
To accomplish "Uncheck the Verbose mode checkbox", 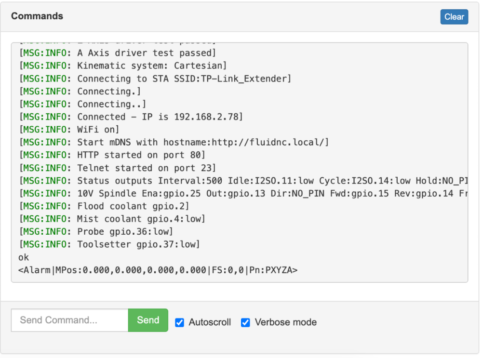I will tap(245, 322).
